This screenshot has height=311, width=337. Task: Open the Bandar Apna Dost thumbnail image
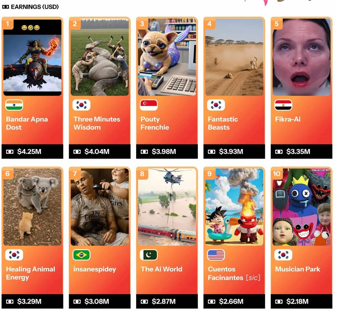coord(32,57)
